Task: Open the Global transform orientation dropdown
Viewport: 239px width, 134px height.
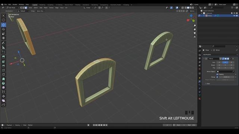Action: [88, 7]
